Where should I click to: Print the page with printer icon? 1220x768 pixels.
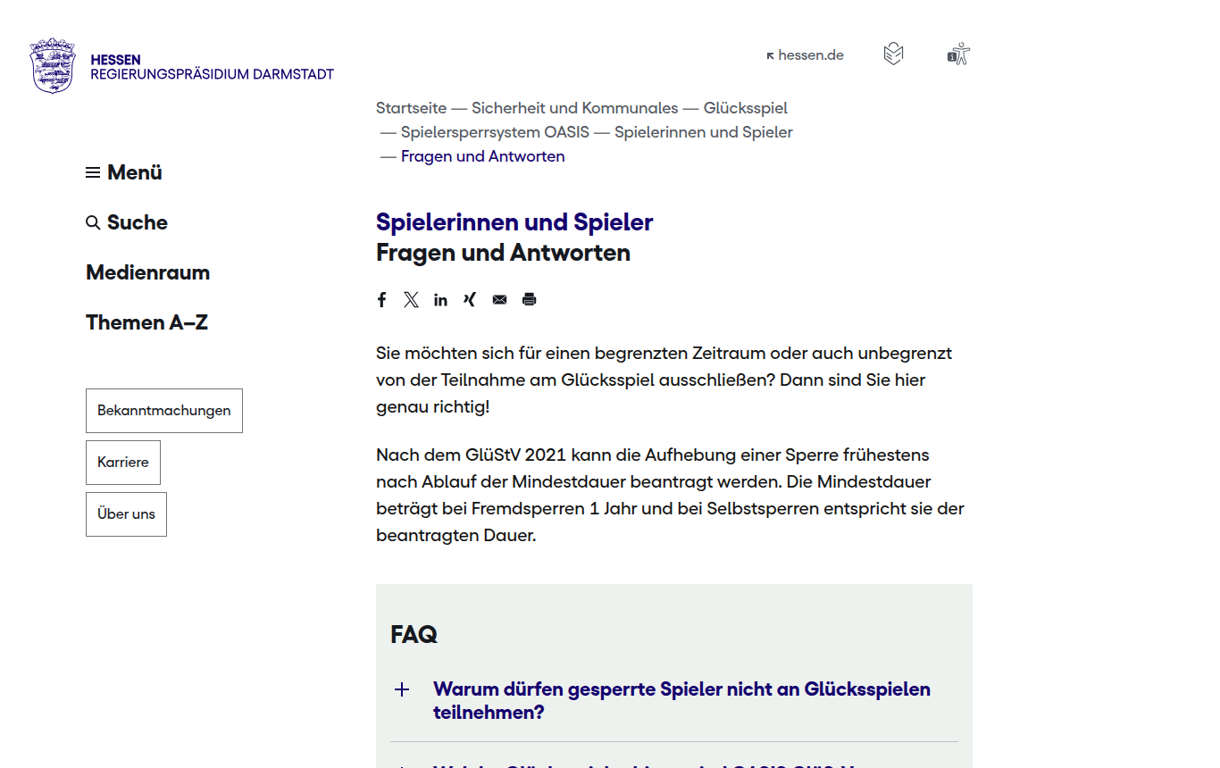(530, 299)
